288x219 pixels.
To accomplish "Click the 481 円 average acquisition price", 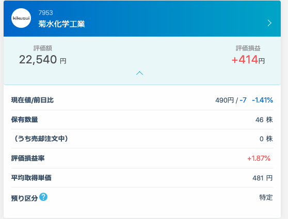I will click(x=263, y=178).
